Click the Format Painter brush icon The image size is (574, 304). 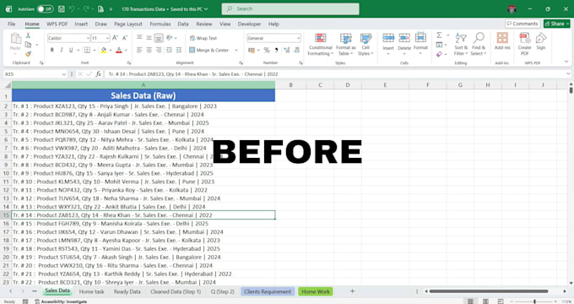tap(28, 54)
